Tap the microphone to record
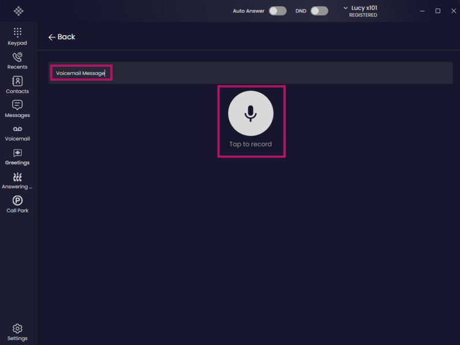 tap(251, 113)
